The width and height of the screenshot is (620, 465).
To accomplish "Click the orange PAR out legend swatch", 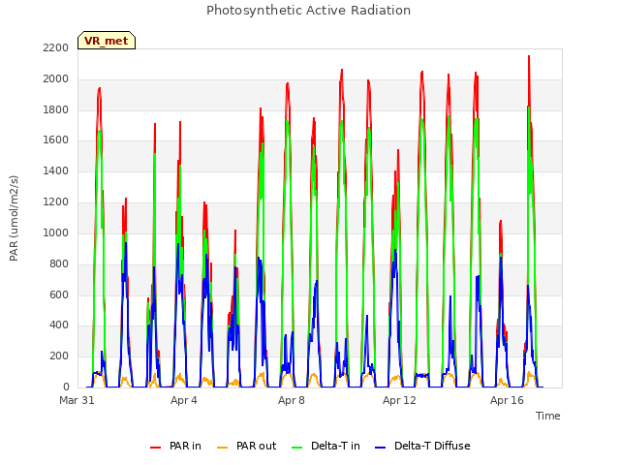I will 223,448.
